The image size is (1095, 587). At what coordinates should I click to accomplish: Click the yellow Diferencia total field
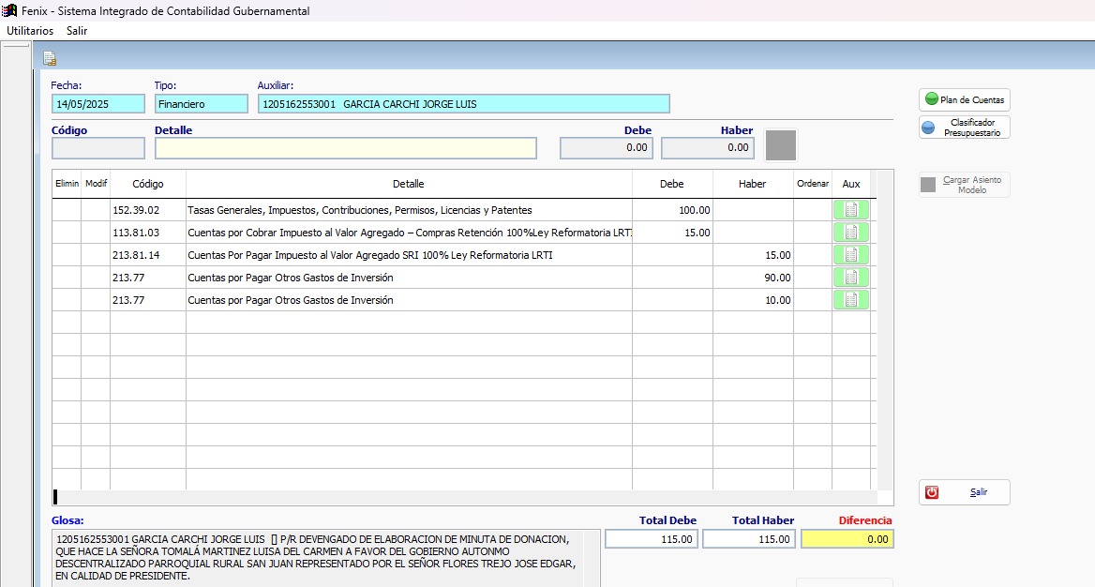point(847,539)
